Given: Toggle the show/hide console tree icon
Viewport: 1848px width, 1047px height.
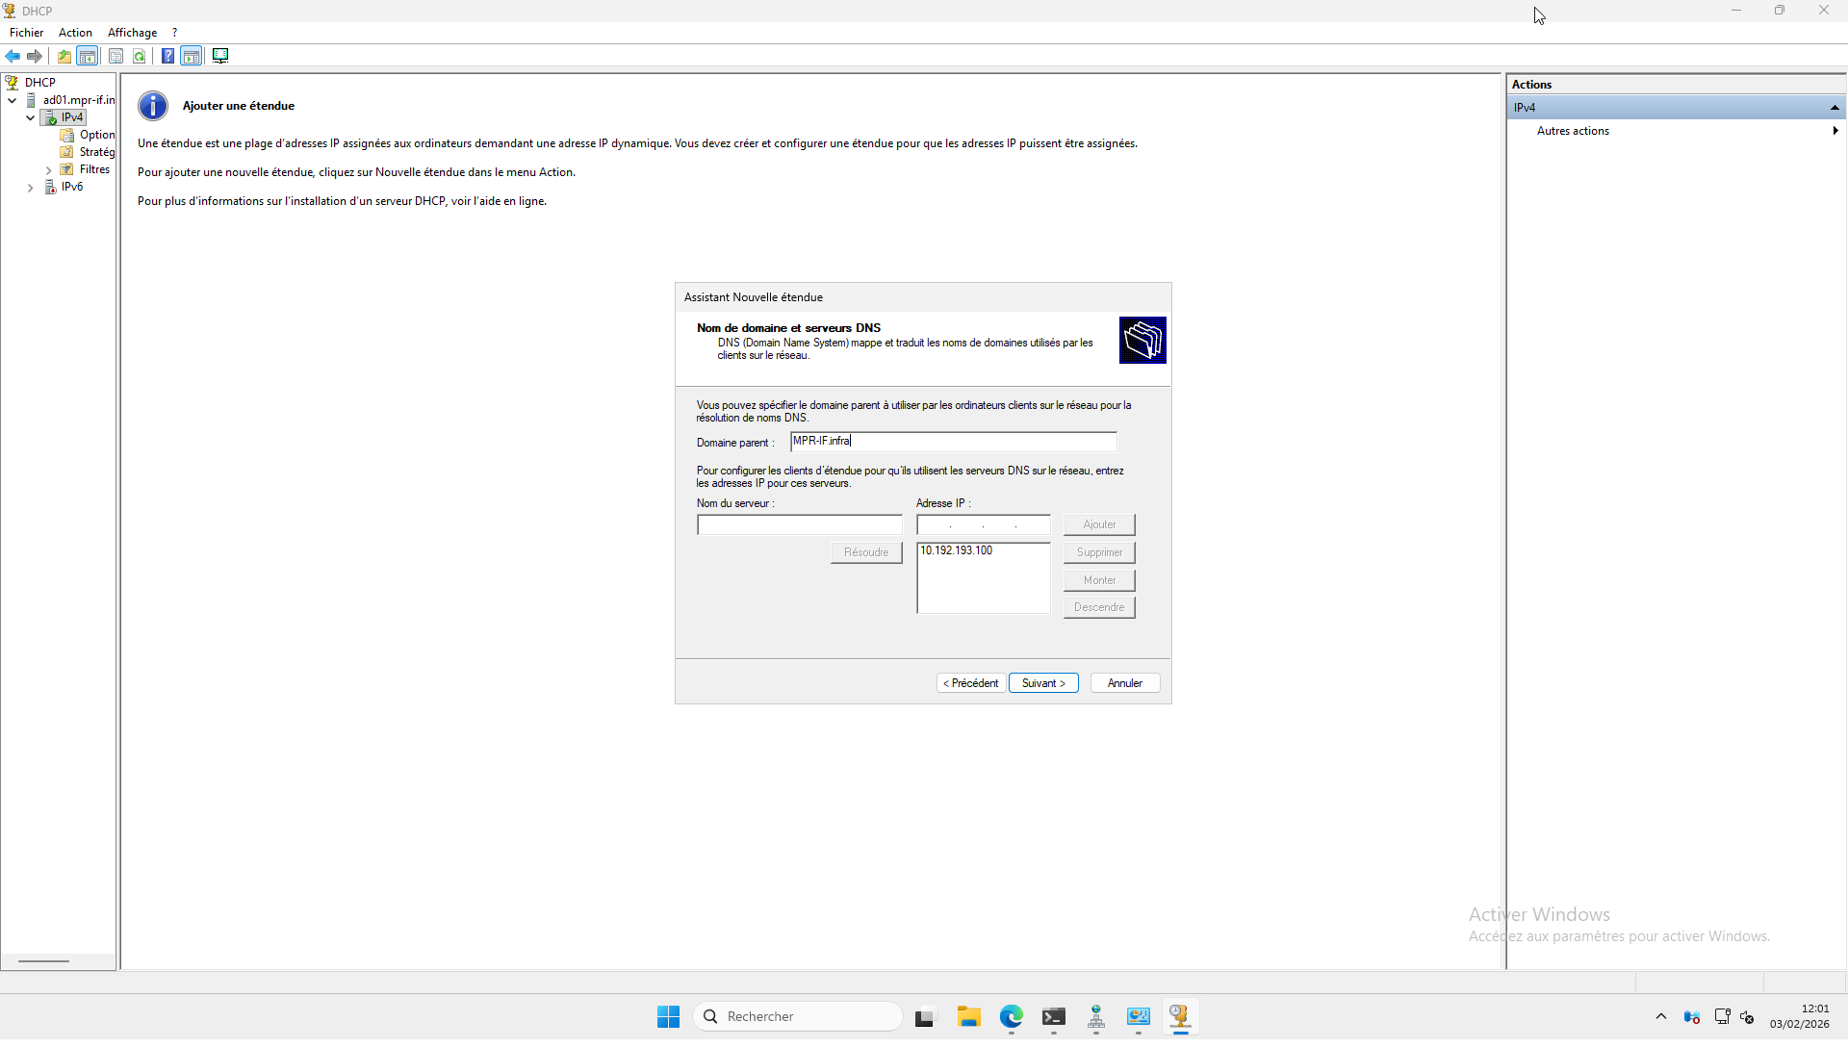Looking at the screenshot, I should 88,56.
